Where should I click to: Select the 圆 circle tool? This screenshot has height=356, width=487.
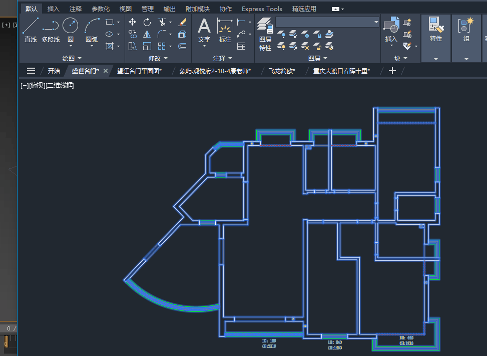click(71, 30)
